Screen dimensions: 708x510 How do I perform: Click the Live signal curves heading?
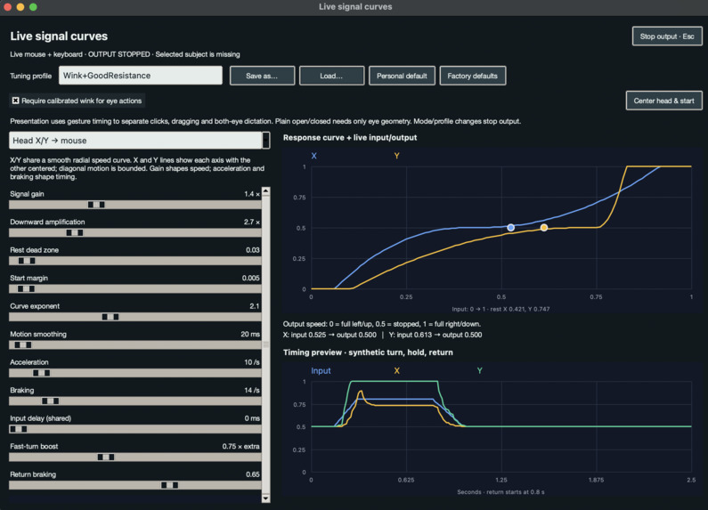59,36
